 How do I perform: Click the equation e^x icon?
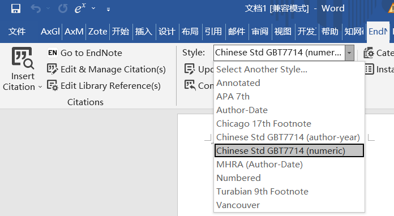click(80, 8)
